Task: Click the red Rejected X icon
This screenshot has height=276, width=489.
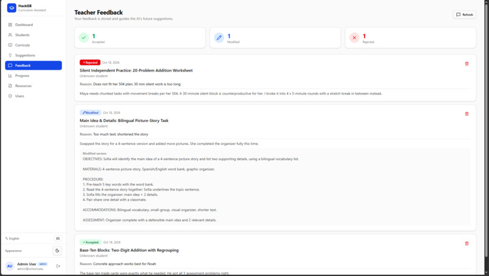Action: (x=354, y=38)
